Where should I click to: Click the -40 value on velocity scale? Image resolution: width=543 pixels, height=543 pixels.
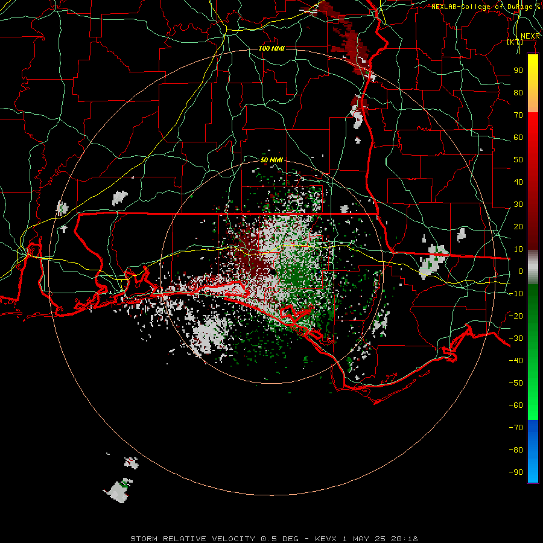[516, 361]
